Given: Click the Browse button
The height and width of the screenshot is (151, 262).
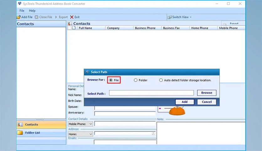Looking at the screenshot, I should click(207, 93).
